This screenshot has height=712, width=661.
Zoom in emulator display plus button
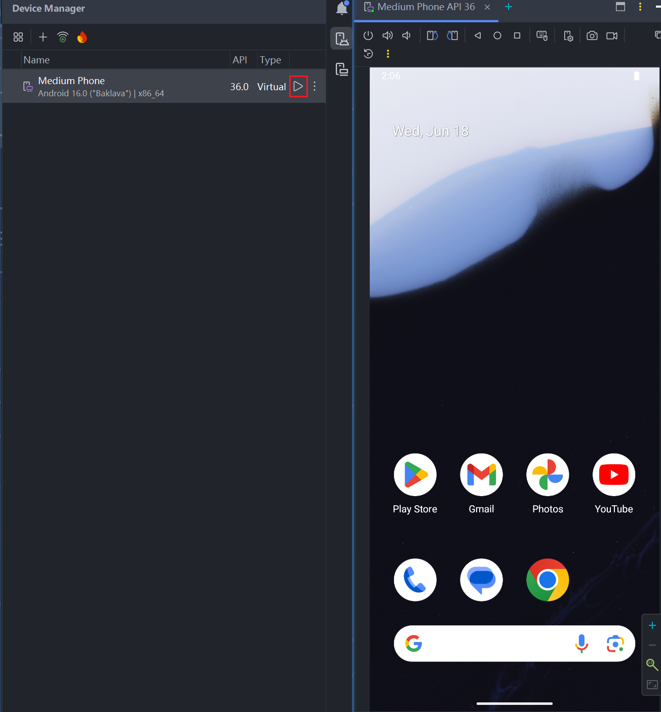coord(652,625)
